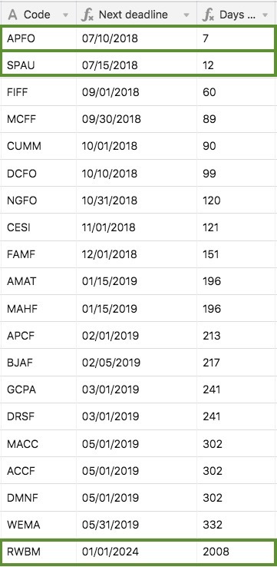Select the APFO code cell
Image resolution: width=277 pixels, height=567 pixels.
click(x=38, y=38)
